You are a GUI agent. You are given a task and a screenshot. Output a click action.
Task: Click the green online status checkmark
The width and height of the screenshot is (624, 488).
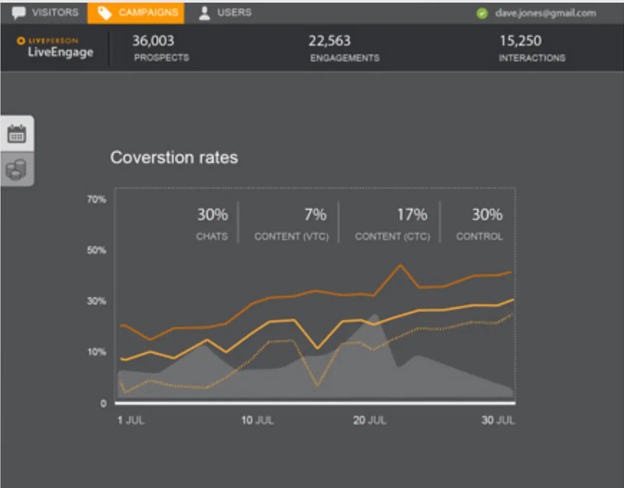pyautogui.click(x=482, y=14)
